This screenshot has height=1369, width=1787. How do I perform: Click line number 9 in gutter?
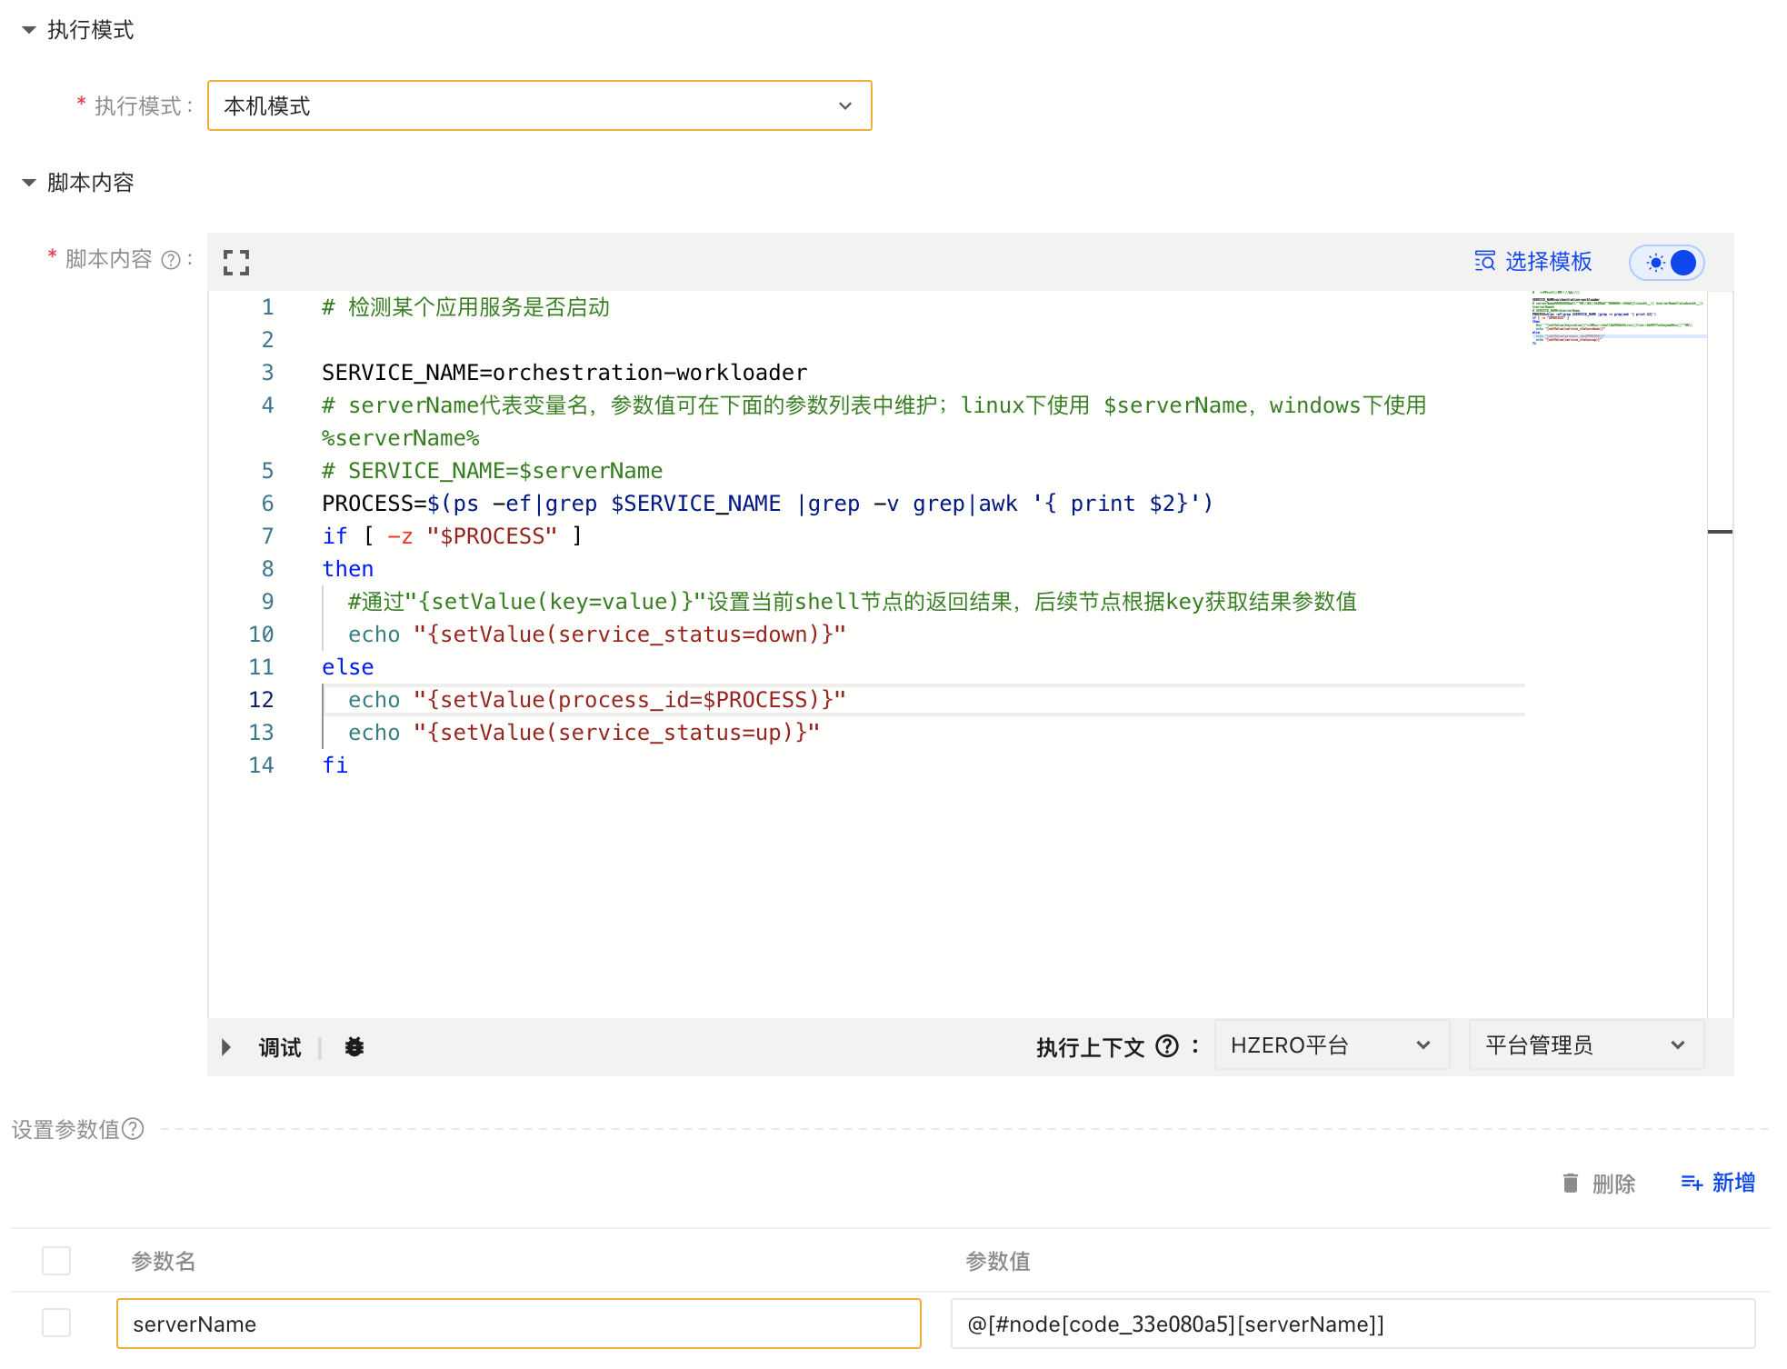(x=267, y=602)
